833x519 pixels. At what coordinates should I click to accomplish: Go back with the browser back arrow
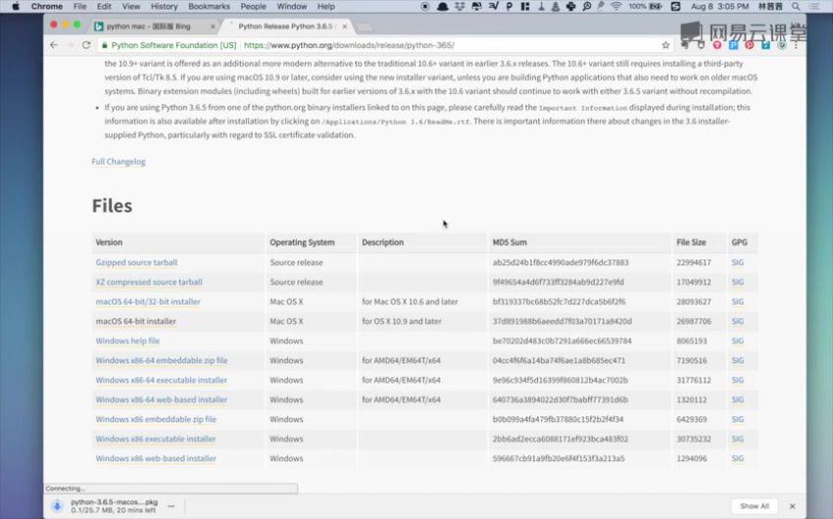pos(54,45)
